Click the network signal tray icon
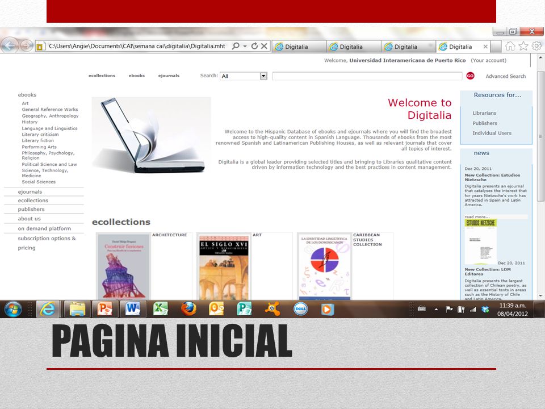Viewport: 545px width, 409px height. pyautogui.click(x=473, y=309)
